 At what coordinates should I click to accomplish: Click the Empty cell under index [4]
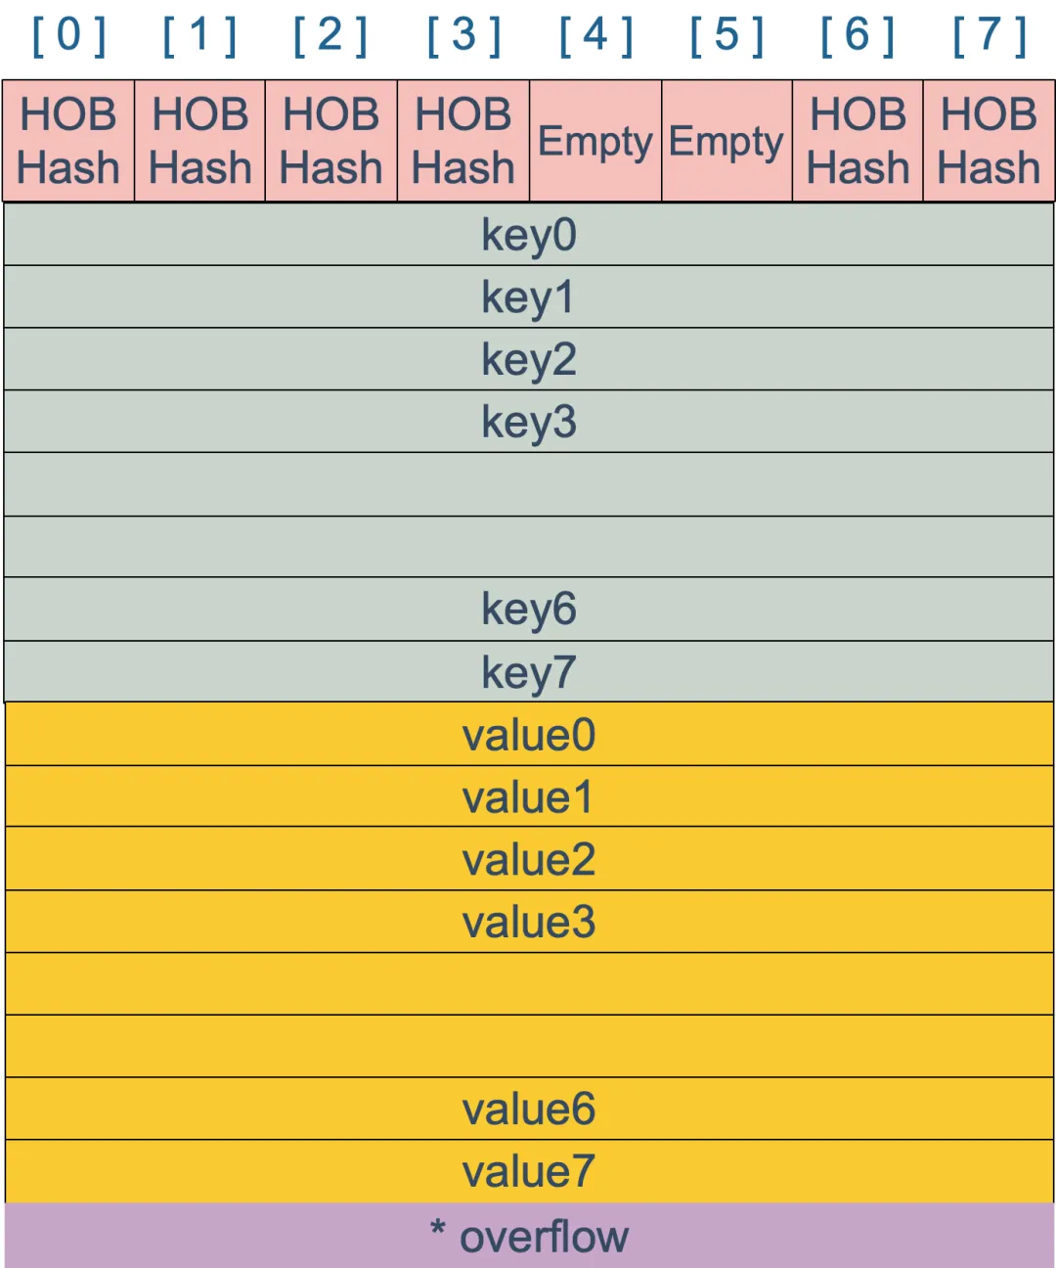tap(595, 141)
